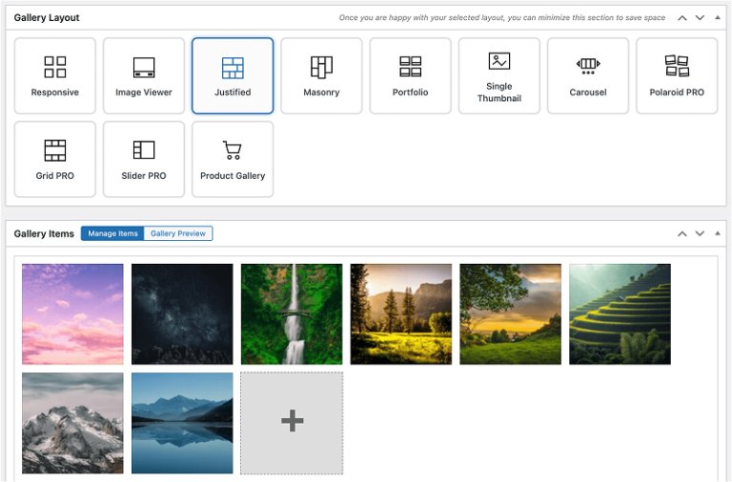This screenshot has height=482, width=732.
Task: Select the Polaroid PRO layout
Action: pyautogui.click(x=677, y=75)
